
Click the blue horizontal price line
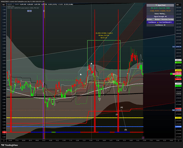pos(75,127)
